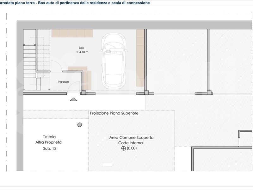This screenshot has height=190, width=253.
Task: Click the 'Area Comune Scoperta' text
Action: [132, 138]
